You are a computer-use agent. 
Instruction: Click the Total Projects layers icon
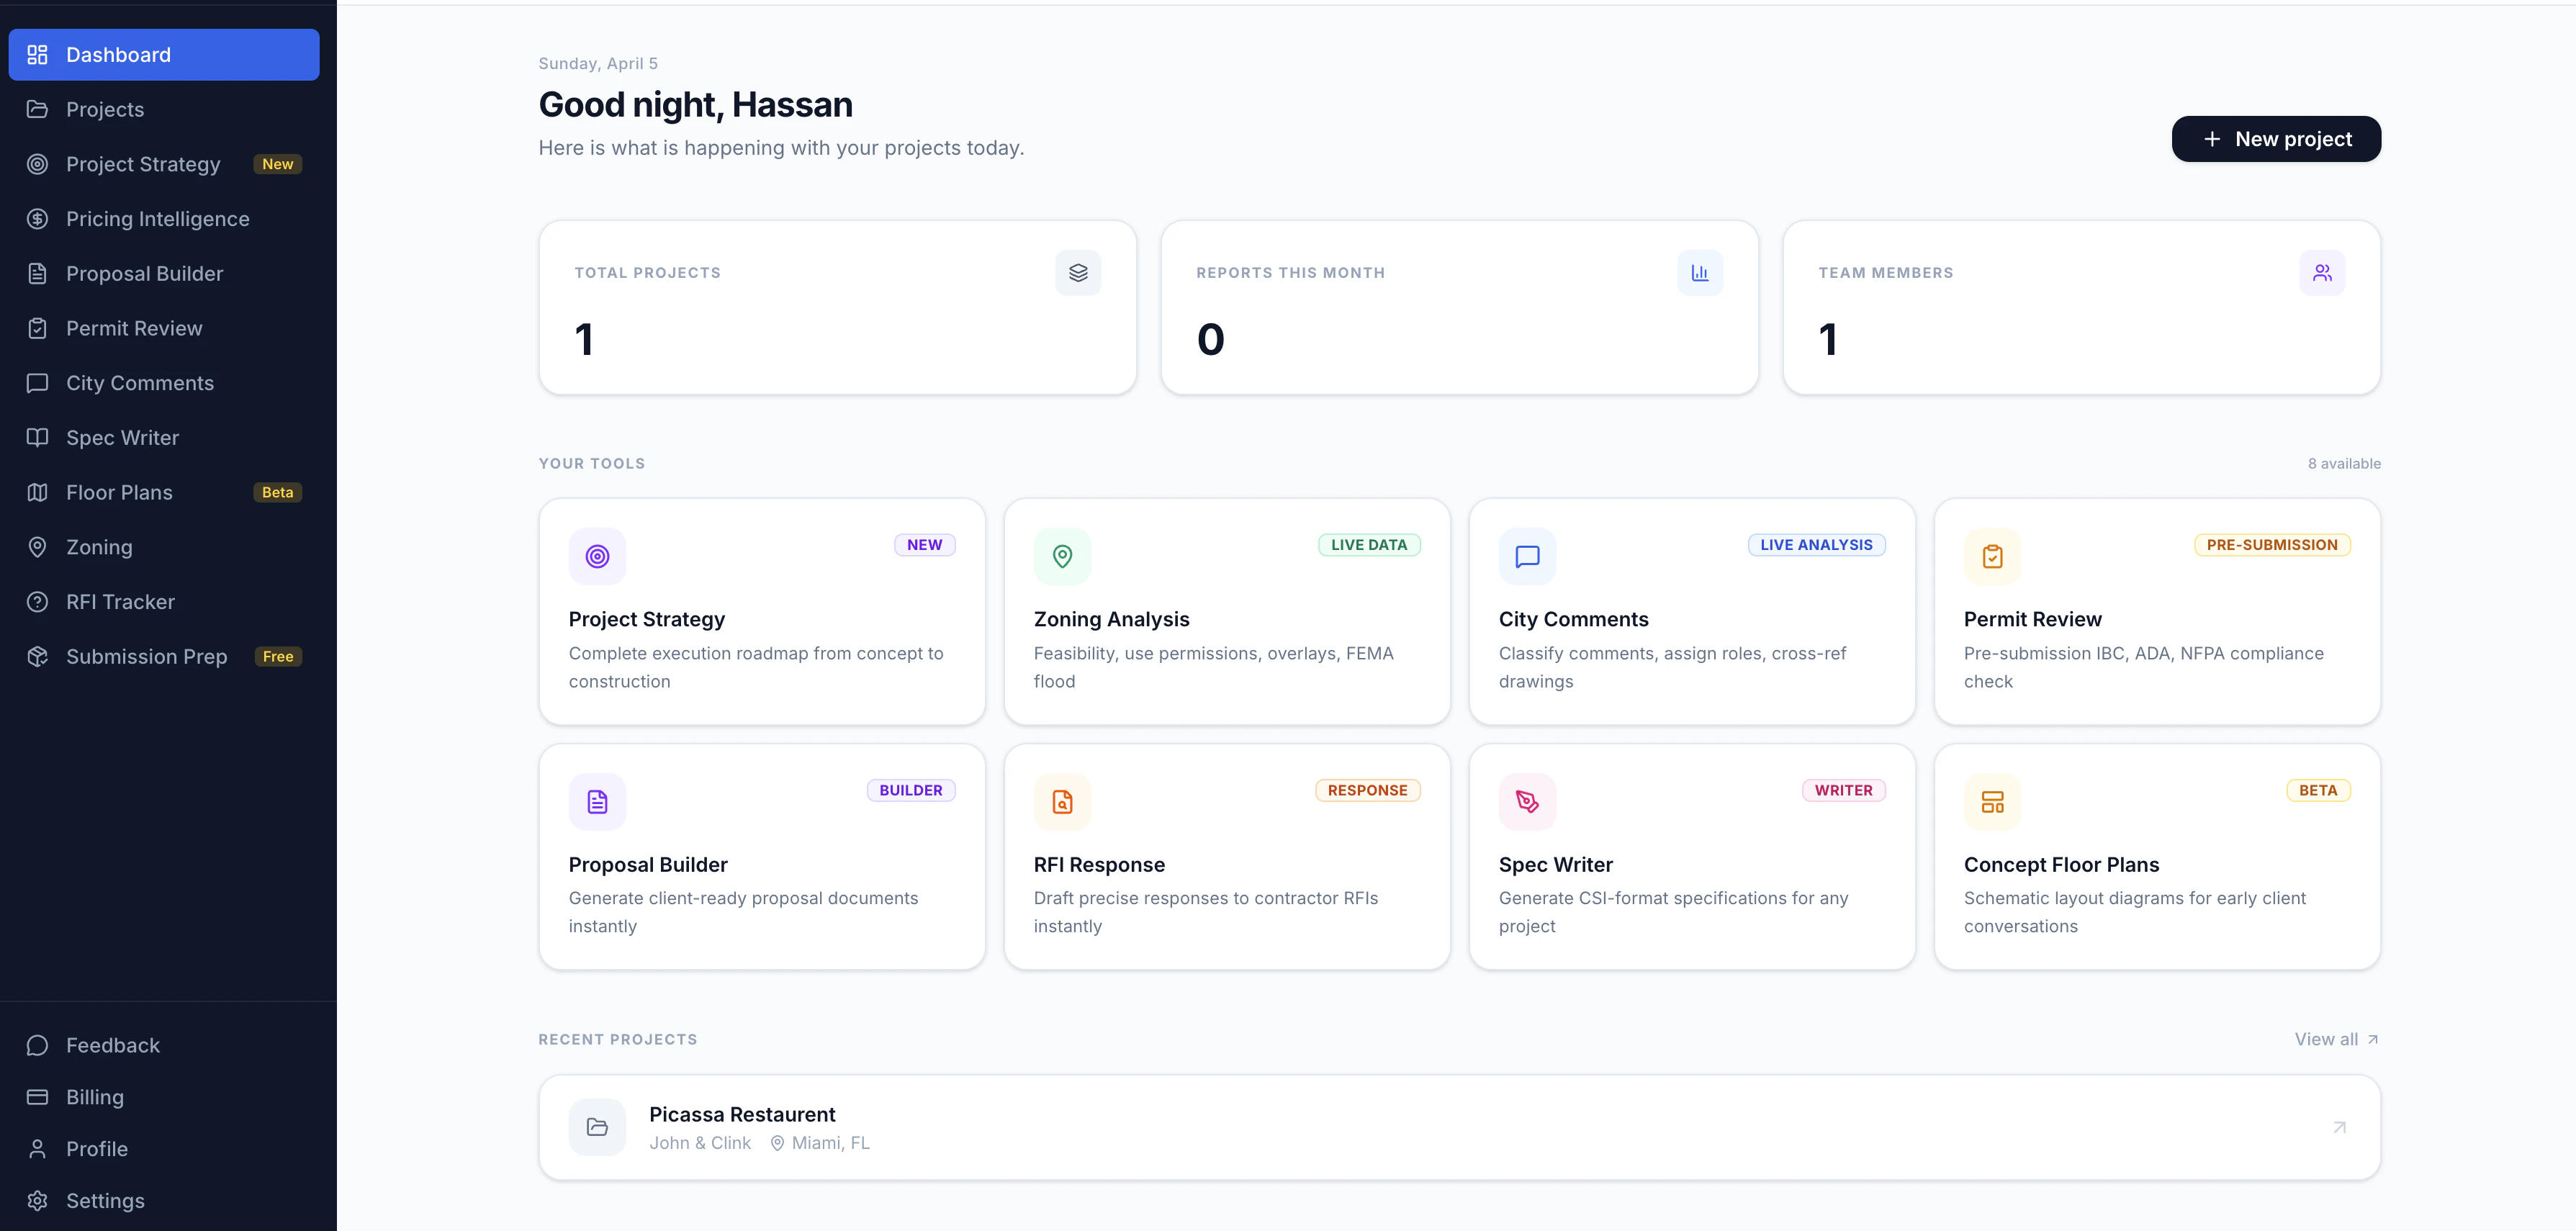click(1078, 273)
